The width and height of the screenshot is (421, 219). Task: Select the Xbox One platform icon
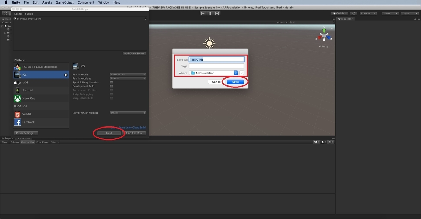point(18,98)
